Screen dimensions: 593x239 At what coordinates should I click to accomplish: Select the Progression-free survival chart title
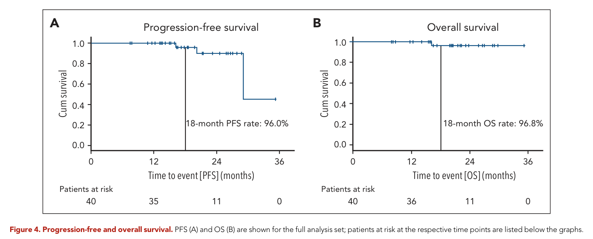(x=201, y=28)
